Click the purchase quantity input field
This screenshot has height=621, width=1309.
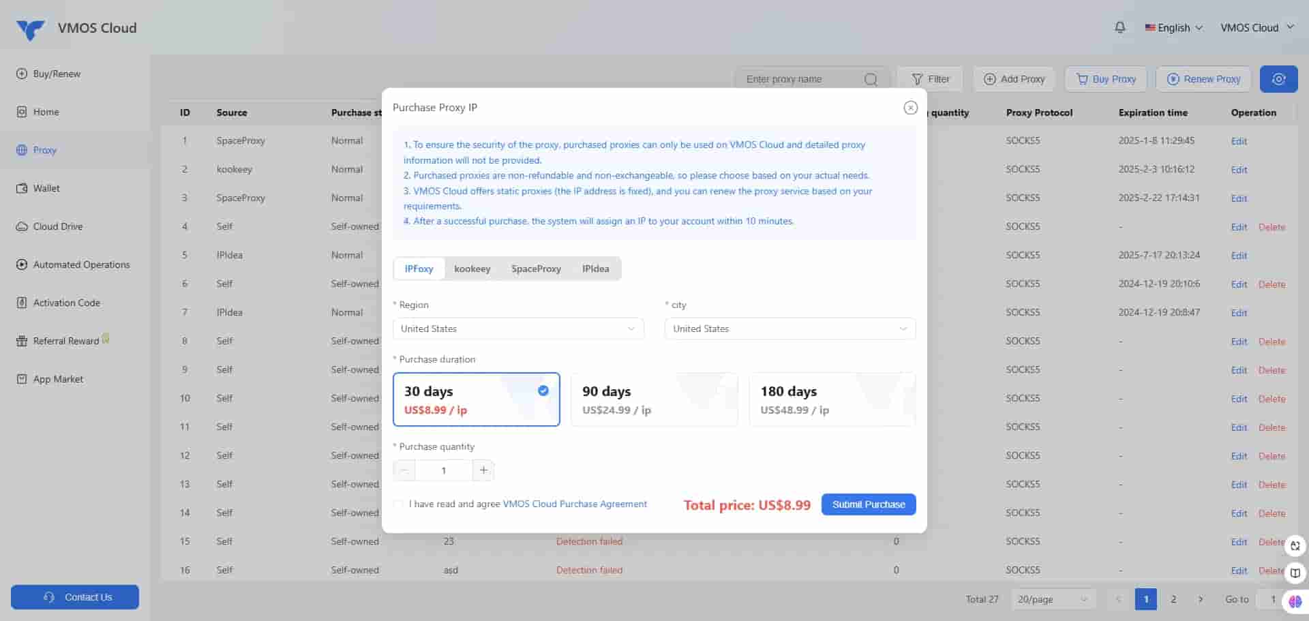pos(444,470)
